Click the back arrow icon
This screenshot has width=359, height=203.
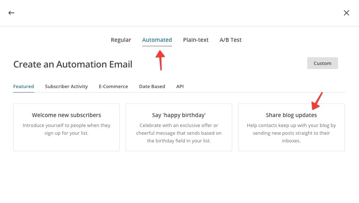11,13
